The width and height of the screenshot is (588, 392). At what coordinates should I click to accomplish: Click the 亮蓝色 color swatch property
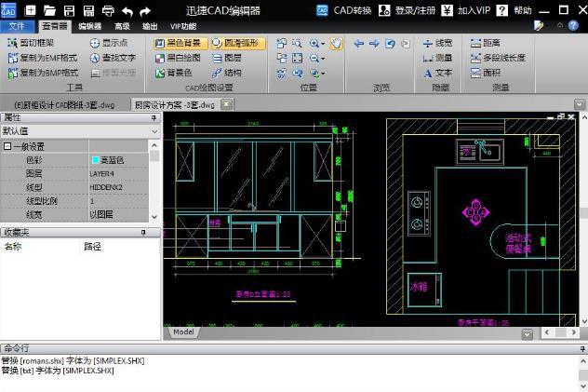[96, 160]
